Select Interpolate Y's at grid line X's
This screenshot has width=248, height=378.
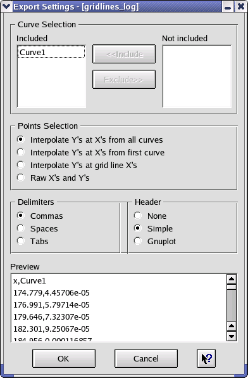click(x=77, y=165)
